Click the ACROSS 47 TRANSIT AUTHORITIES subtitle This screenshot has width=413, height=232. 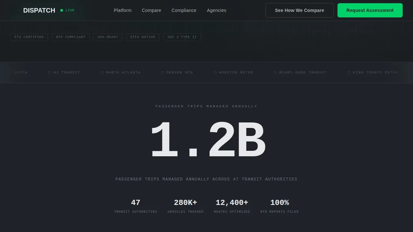[x=206, y=179]
